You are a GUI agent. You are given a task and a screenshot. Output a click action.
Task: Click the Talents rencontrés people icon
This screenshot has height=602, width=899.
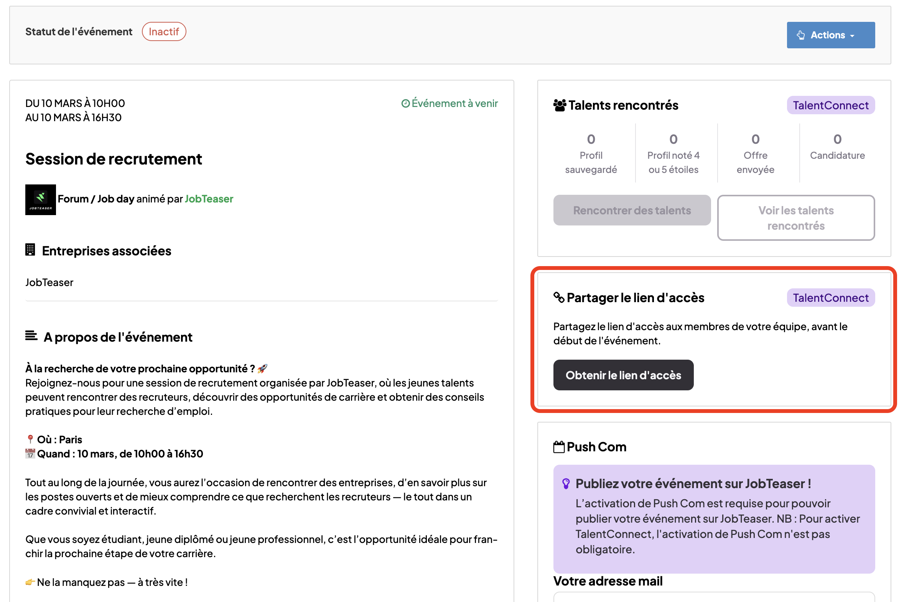click(x=559, y=105)
